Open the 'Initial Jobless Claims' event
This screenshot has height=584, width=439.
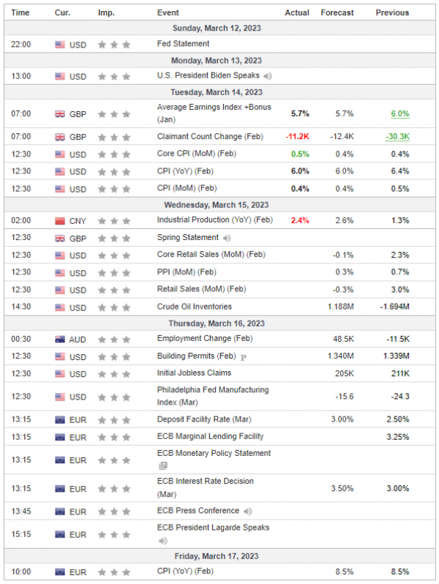[x=194, y=373]
